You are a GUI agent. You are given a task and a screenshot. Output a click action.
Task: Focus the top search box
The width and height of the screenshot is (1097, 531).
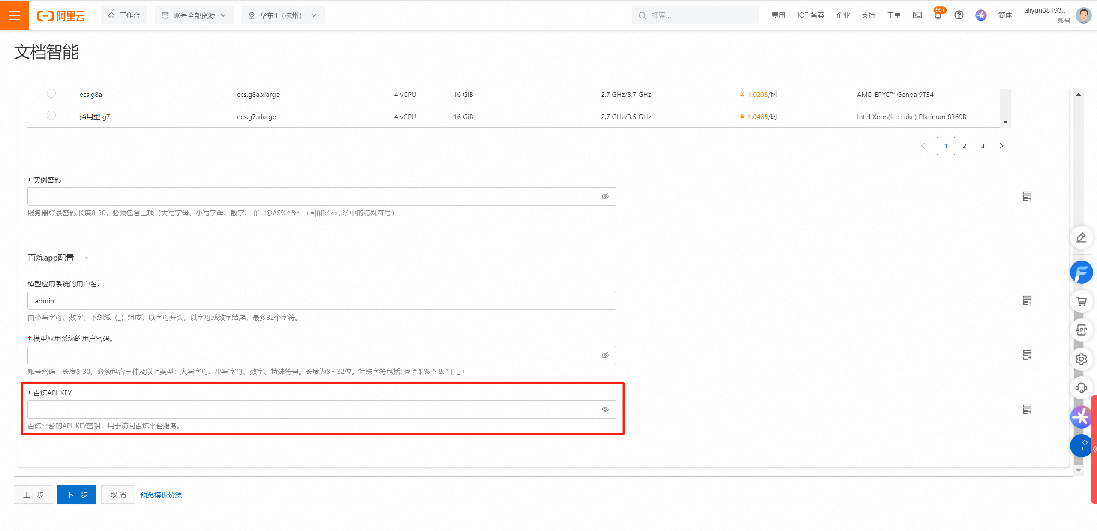click(x=695, y=15)
